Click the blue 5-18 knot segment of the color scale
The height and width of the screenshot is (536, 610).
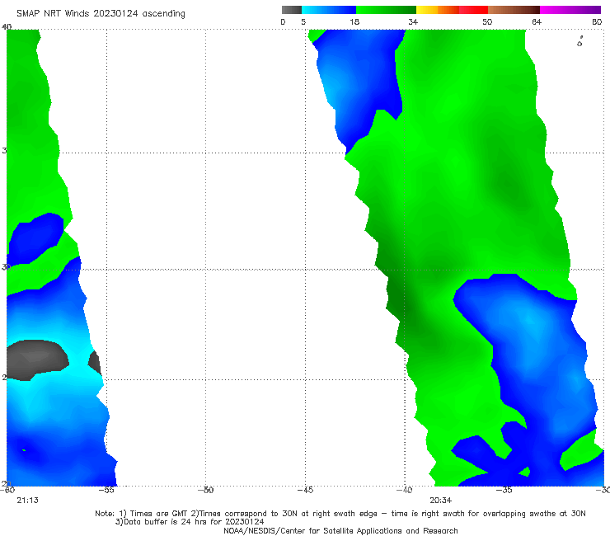329,10
